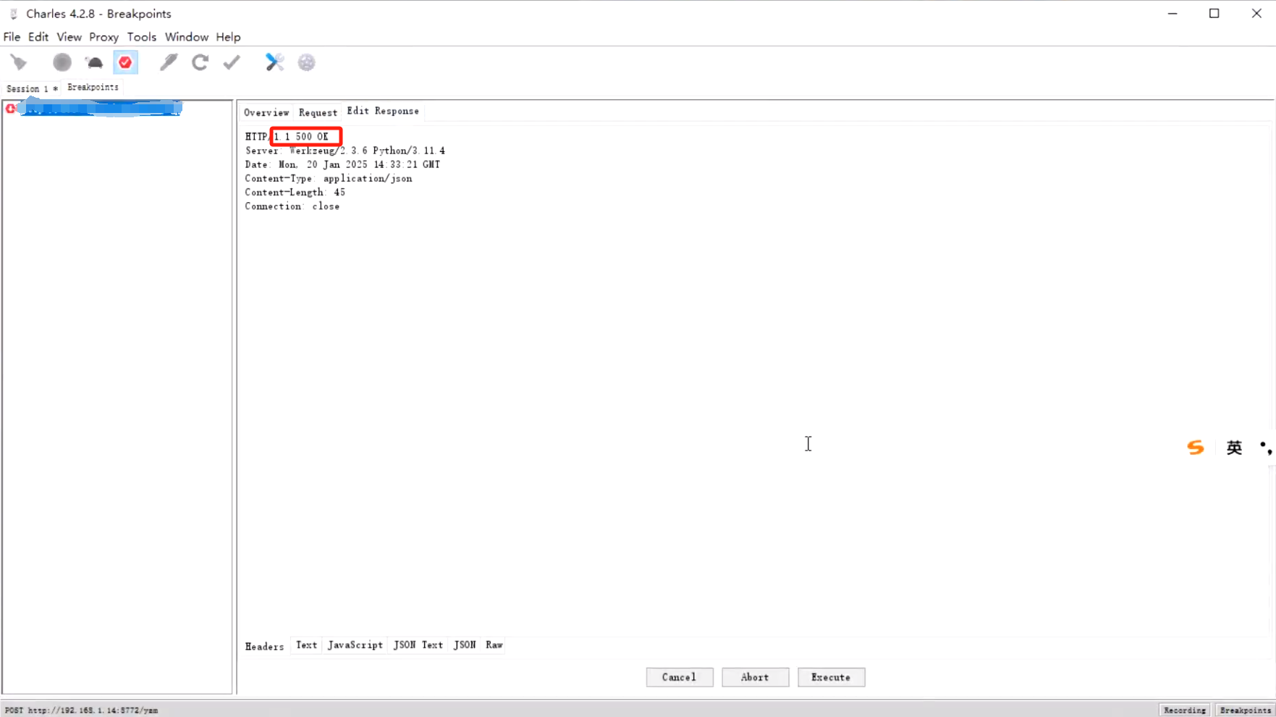Click the HTTP status line text
Viewport: 1276px width, 717px height.
tap(287, 136)
